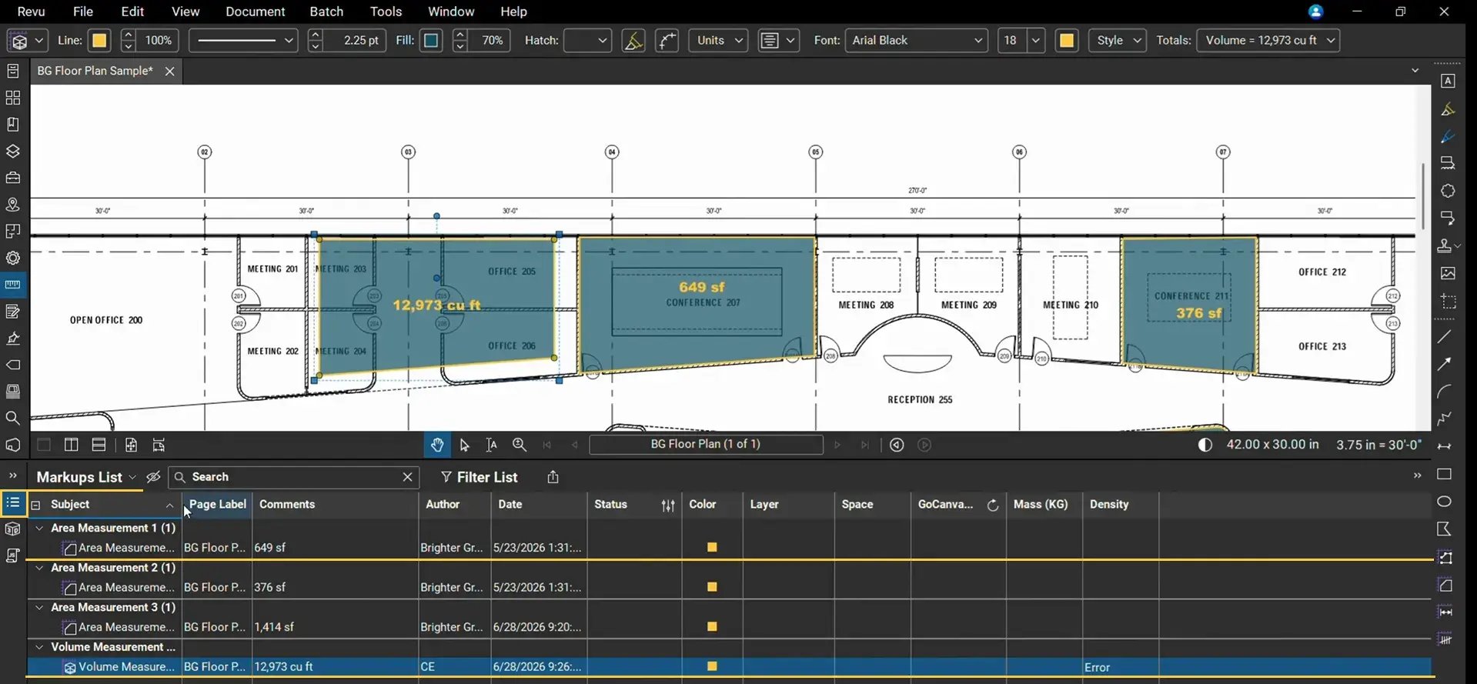Select the Pen tool in right toolbar

click(1447, 136)
